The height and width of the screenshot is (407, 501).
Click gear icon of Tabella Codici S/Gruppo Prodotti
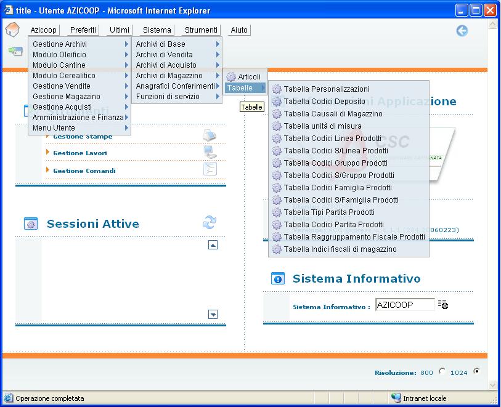pyautogui.click(x=276, y=175)
